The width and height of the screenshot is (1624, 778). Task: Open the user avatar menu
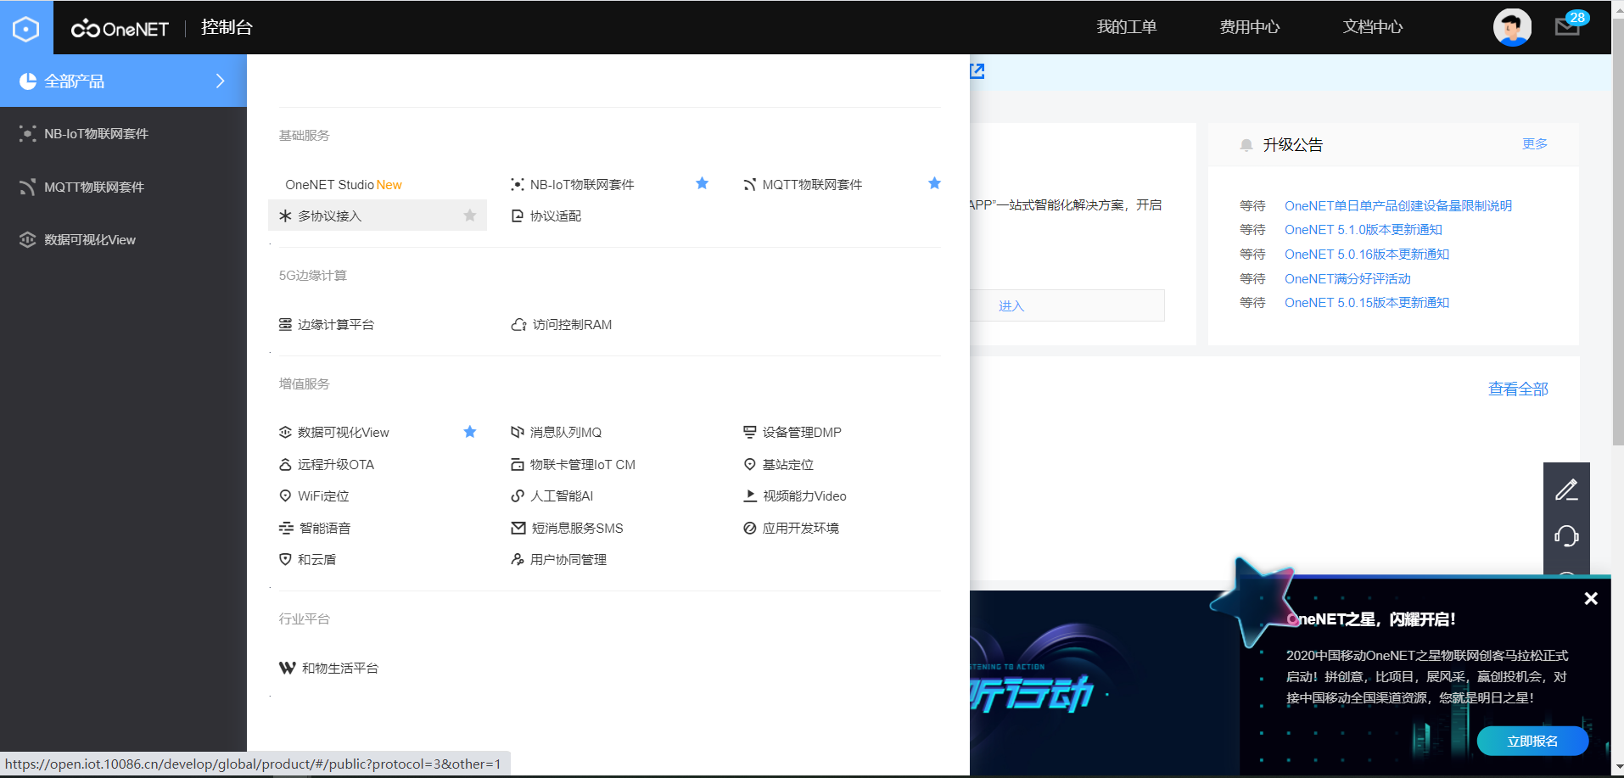[1513, 26]
